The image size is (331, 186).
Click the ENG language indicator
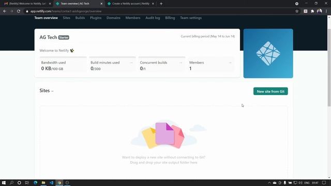[307, 183]
